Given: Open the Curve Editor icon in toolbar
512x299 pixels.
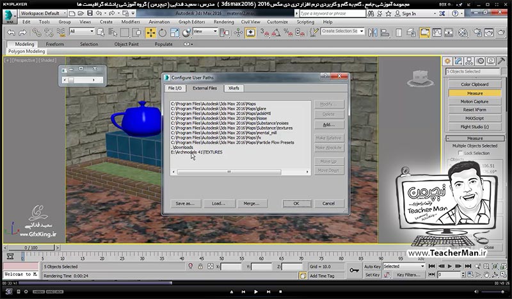Looking at the screenshot, I should point(436,33).
